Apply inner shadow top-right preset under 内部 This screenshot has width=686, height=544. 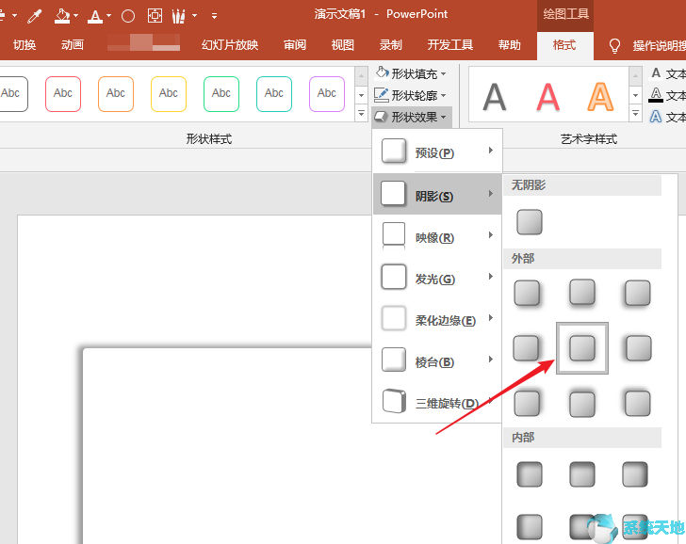635,474
